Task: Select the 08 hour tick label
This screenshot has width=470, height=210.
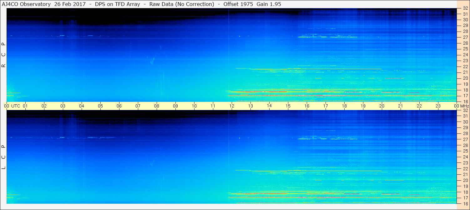Action: (157, 106)
